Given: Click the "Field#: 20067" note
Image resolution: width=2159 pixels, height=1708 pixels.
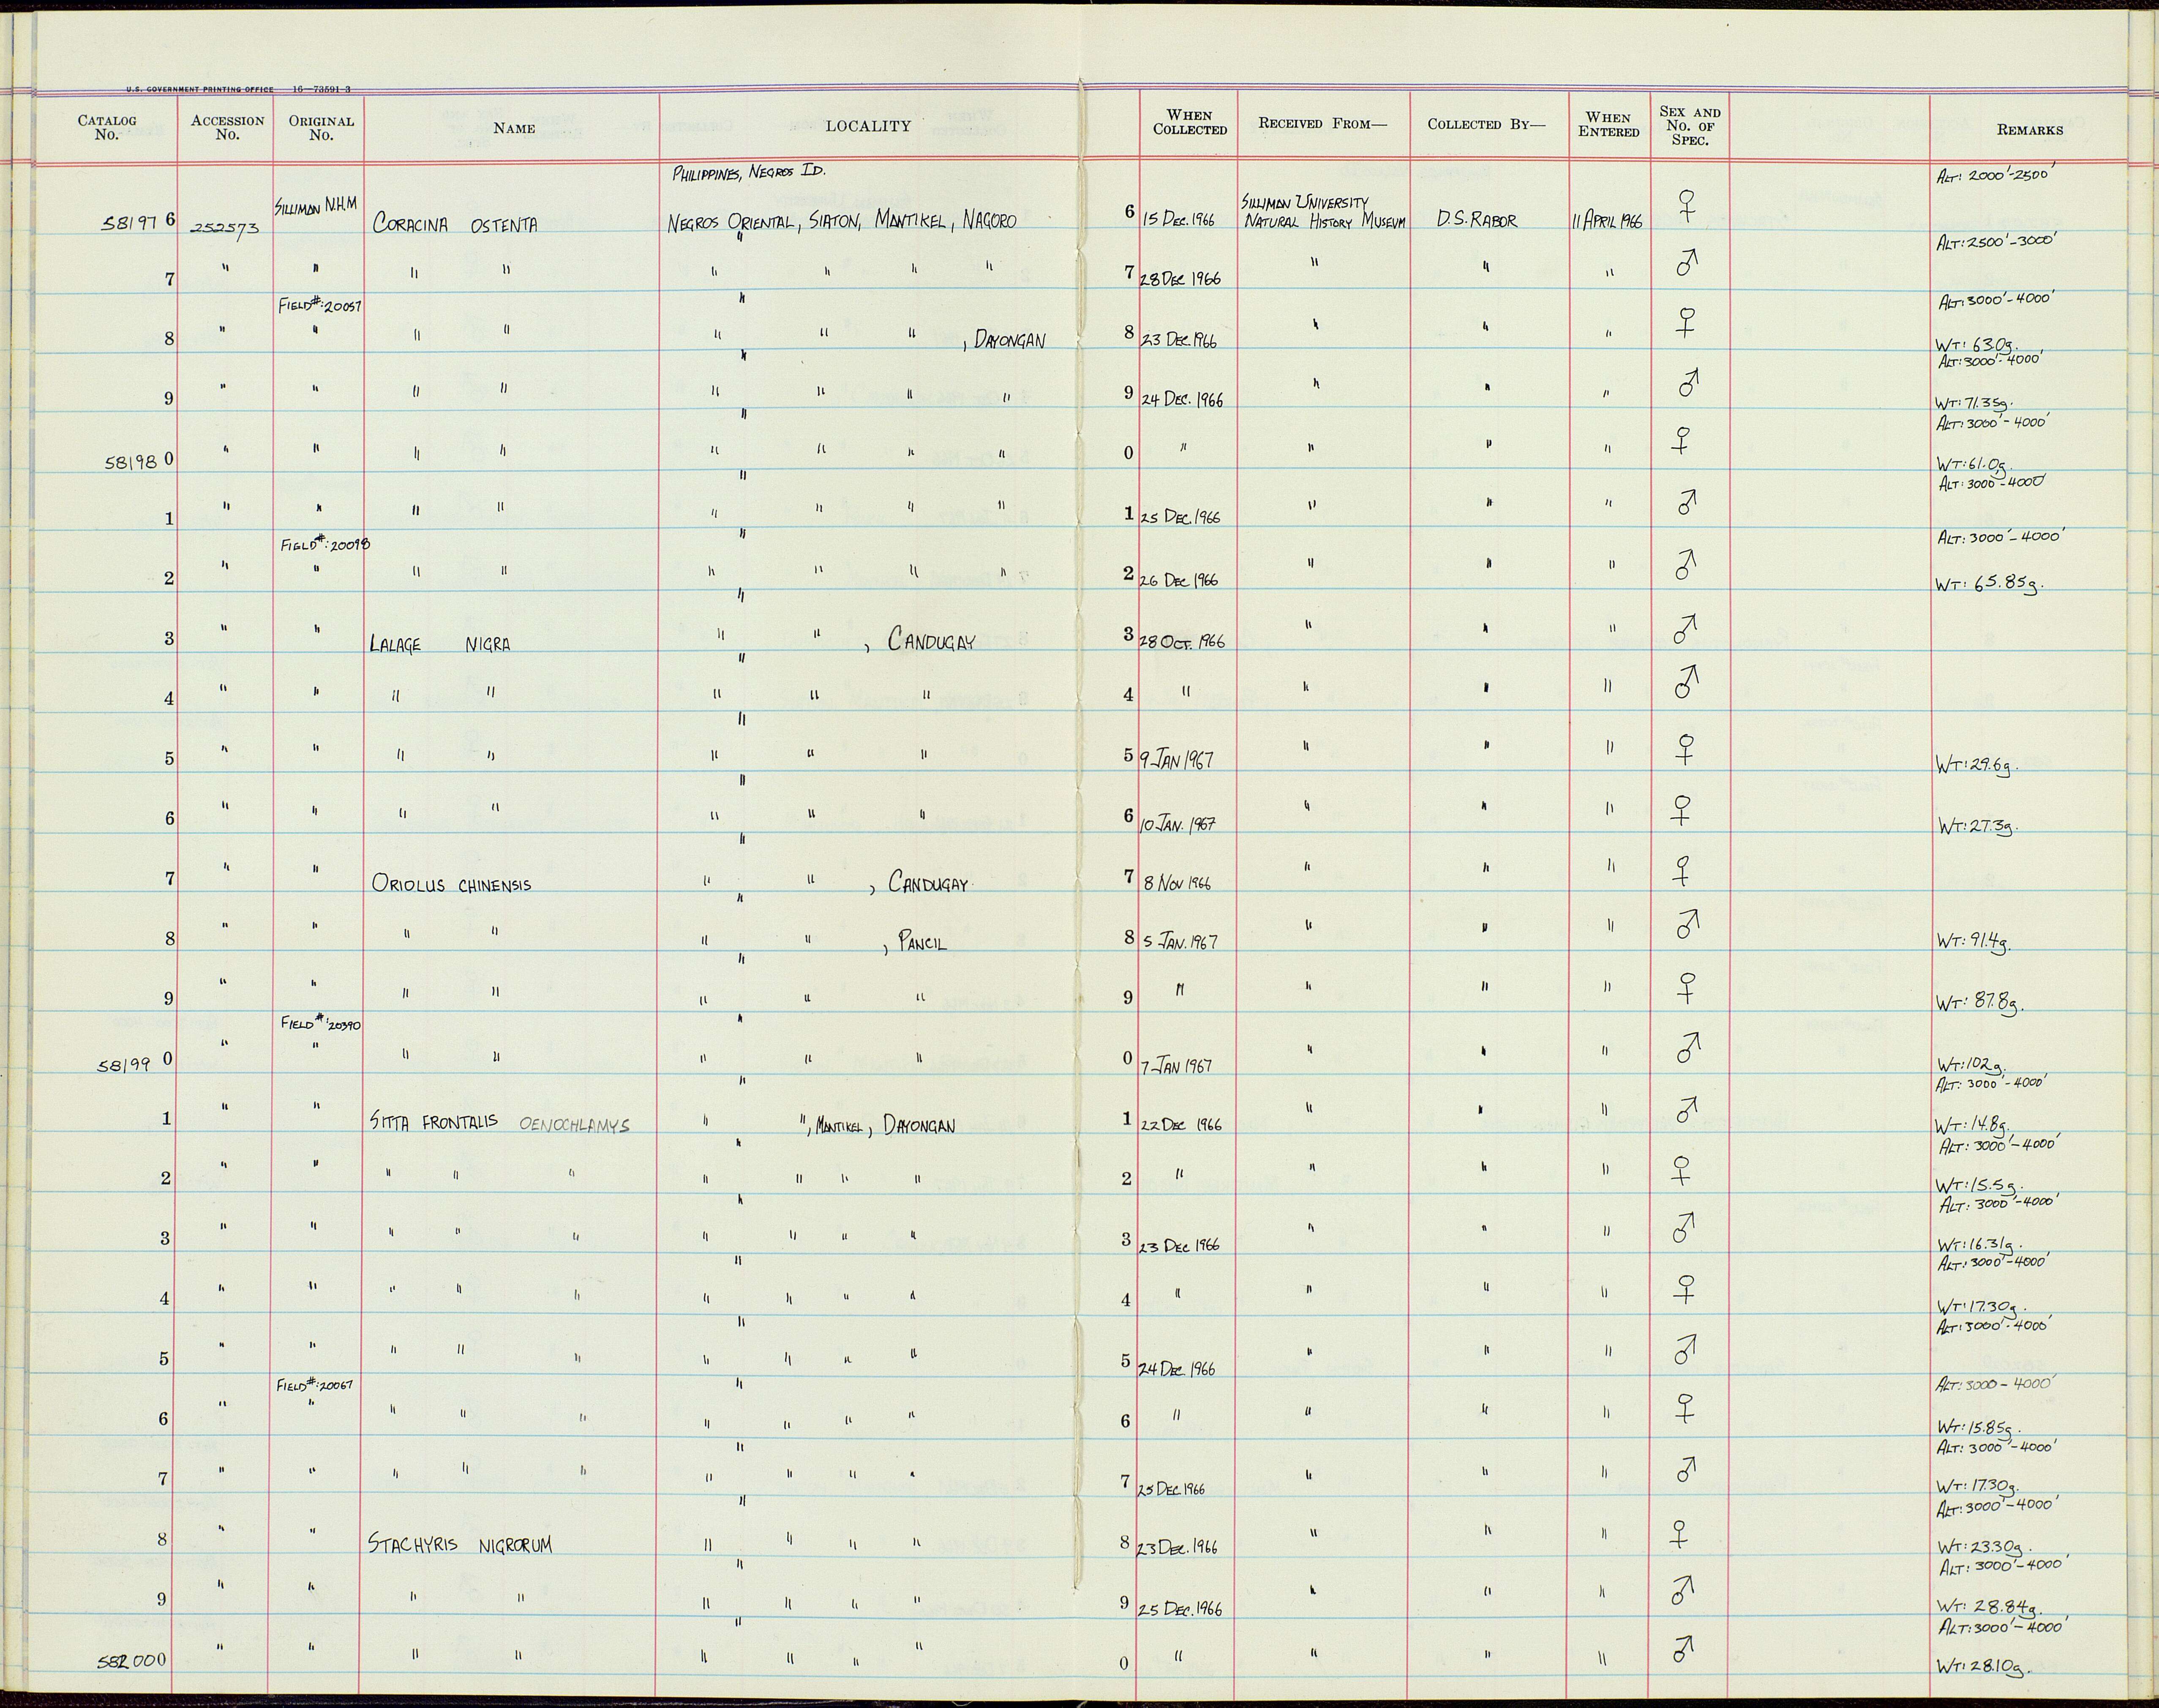Looking at the screenshot, I should click(x=315, y=1385).
